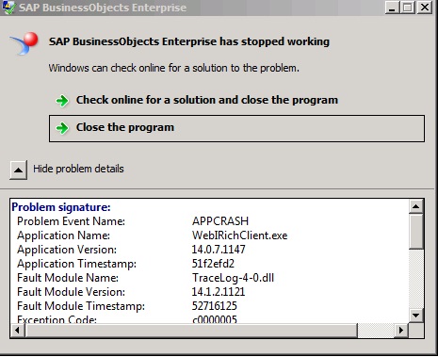Click the details vertical scrollbar down arrow
The image size is (438, 357).
pyautogui.click(x=416, y=315)
